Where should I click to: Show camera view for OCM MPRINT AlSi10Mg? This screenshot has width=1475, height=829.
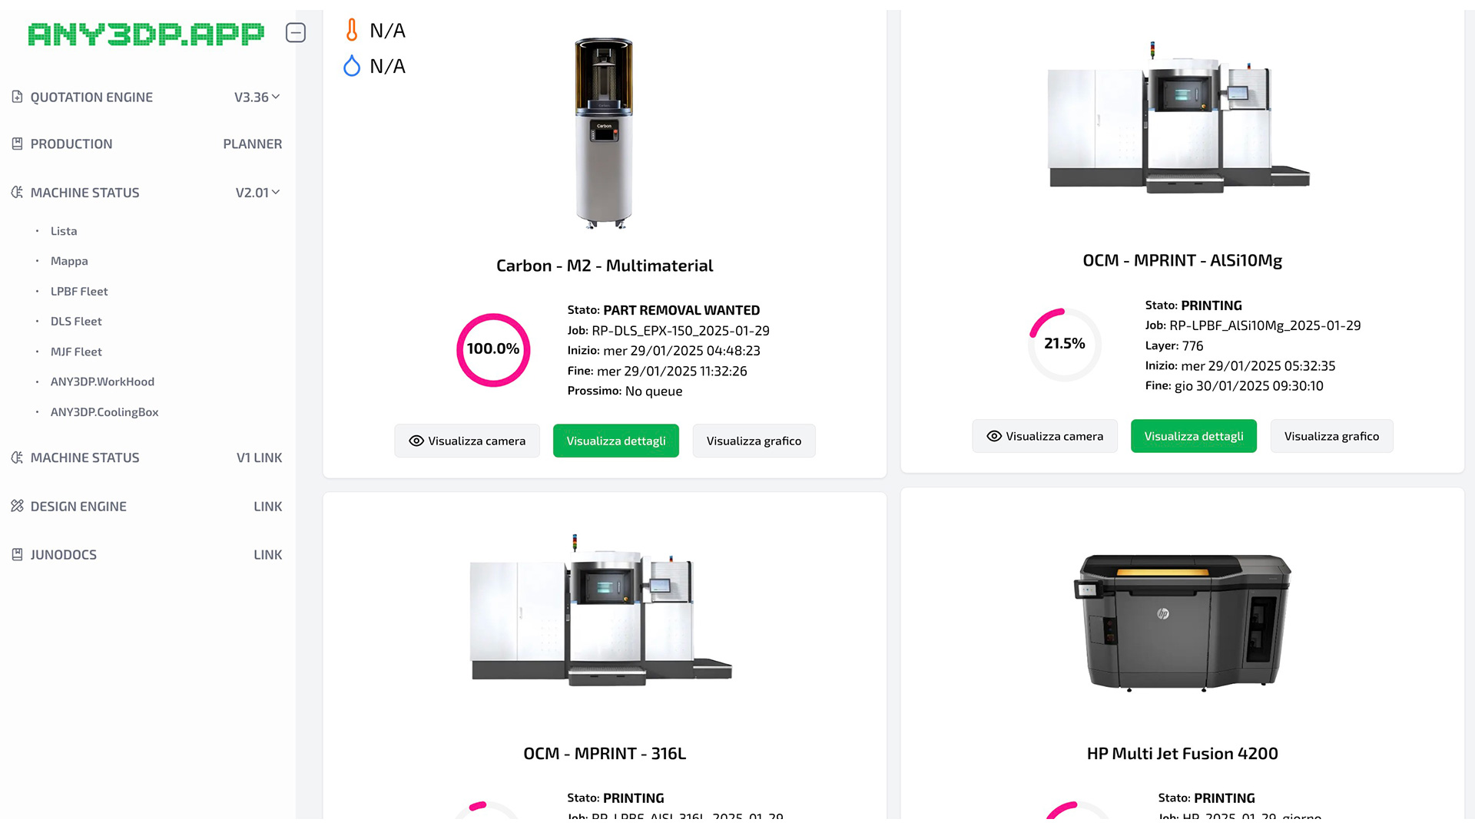click(x=1045, y=436)
